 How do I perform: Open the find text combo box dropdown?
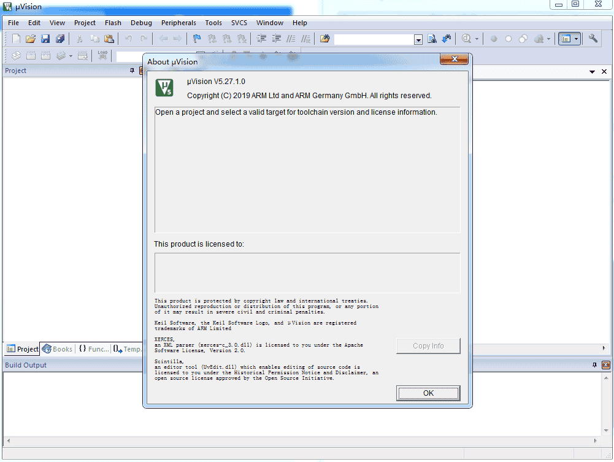pos(418,39)
